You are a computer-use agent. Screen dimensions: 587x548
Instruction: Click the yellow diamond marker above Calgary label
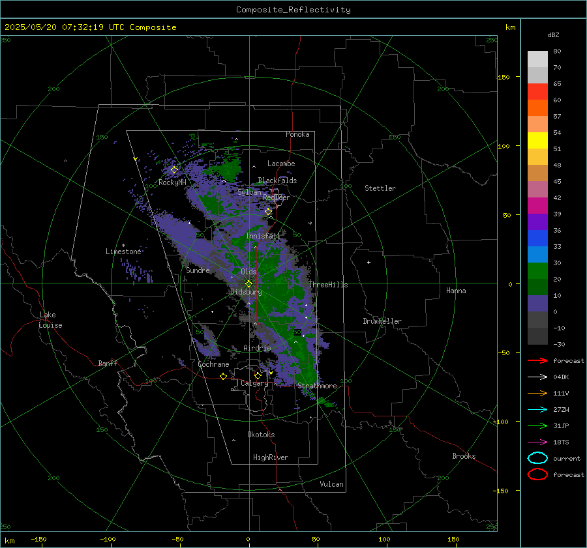[x=258, y=375]
